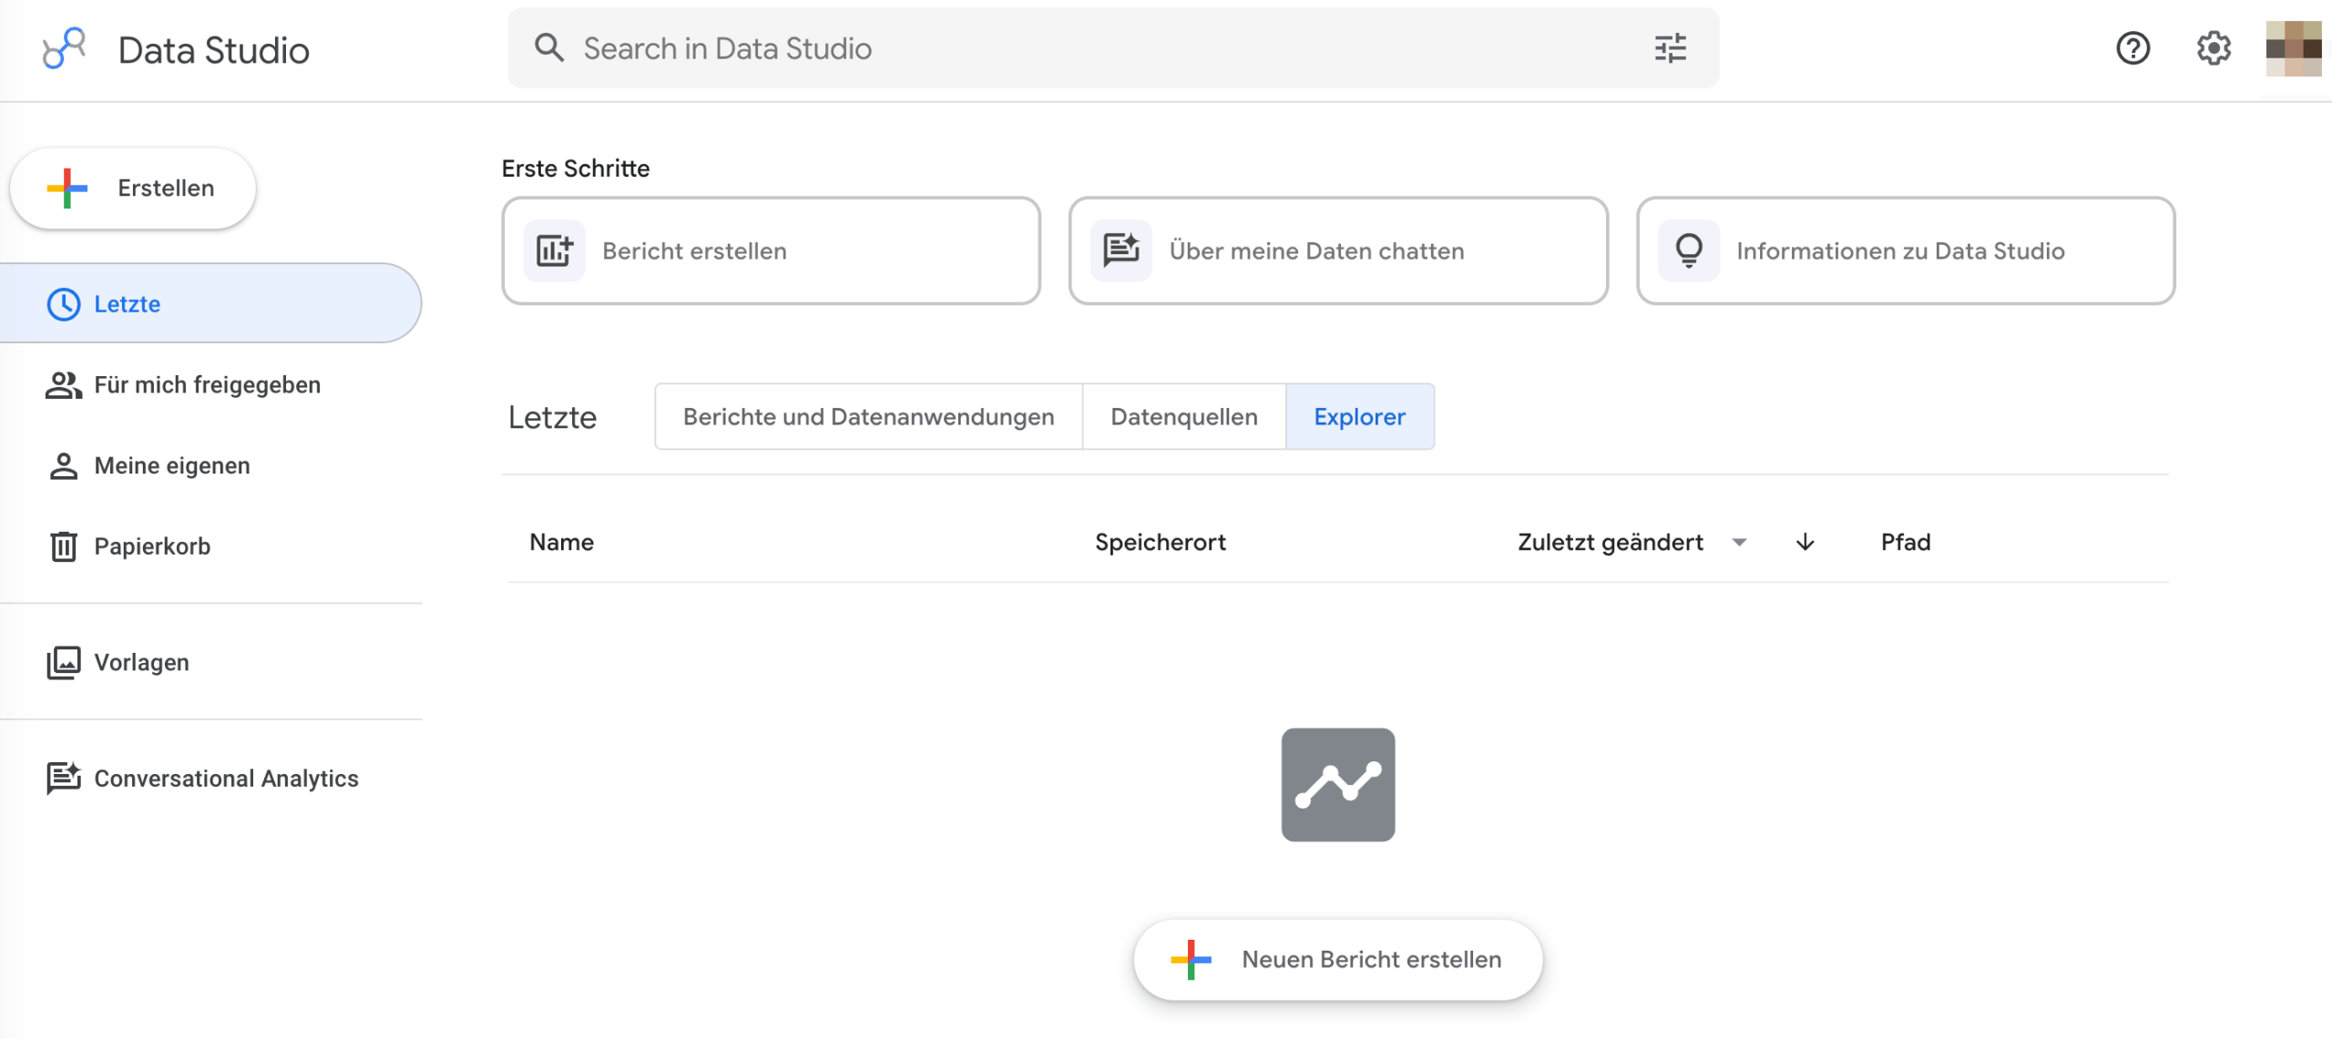
Task: Open search filter options icon
Action: 1671,48
